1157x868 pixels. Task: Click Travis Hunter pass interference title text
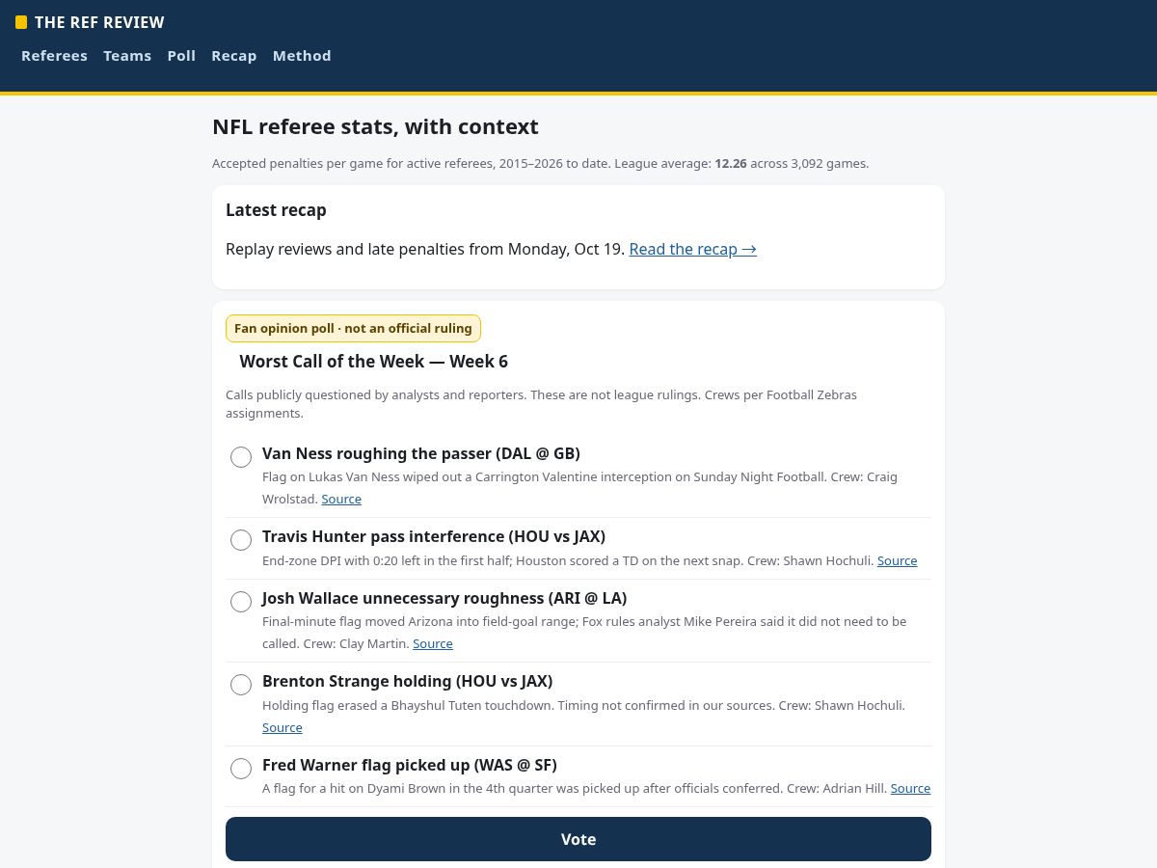tap(434, 536)
